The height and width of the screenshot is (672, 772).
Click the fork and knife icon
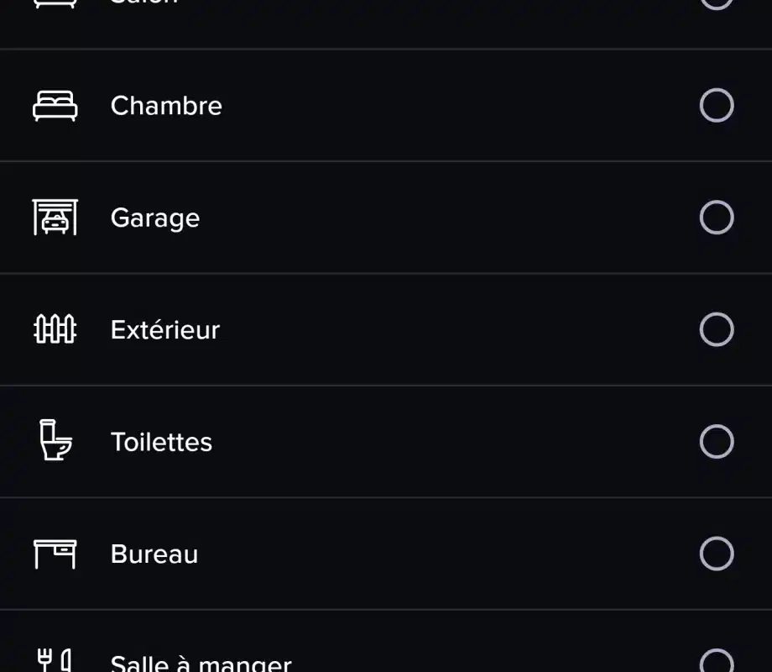tap(55, 660)
